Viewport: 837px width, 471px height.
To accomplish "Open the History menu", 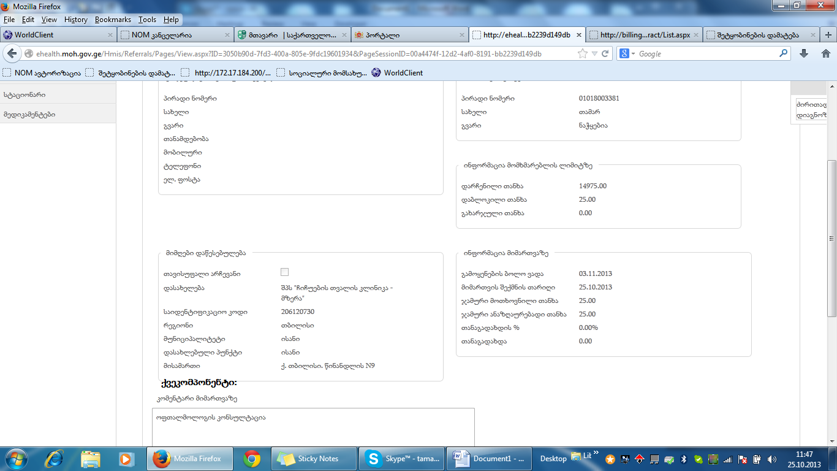I will tap(75, 20).
